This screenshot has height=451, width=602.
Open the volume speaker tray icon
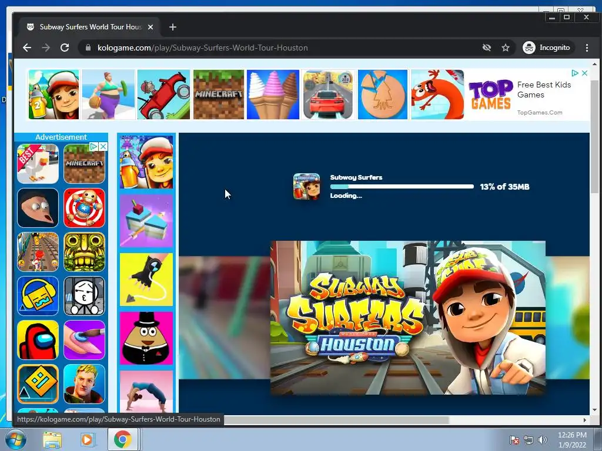click(543, 440)
